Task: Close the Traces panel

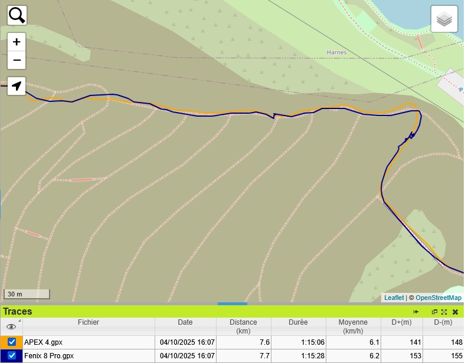Action: tap(455, 312)
